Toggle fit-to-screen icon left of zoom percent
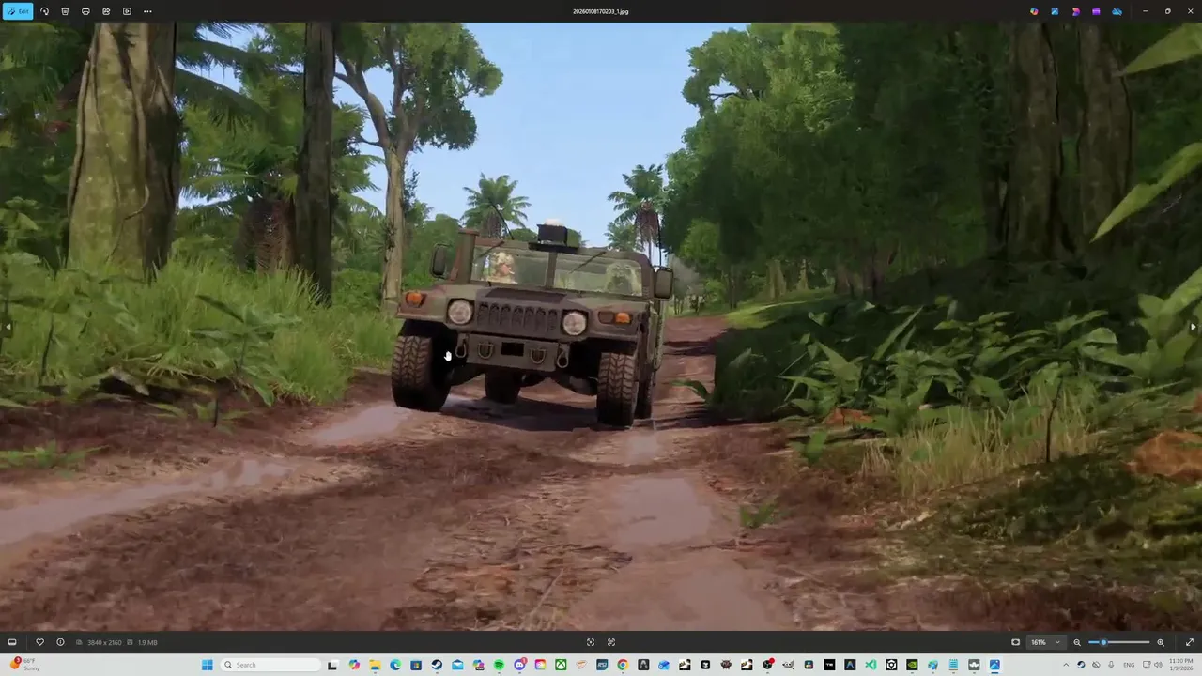The height and width of the screenshot is (676, 1202). [1015, 642]
